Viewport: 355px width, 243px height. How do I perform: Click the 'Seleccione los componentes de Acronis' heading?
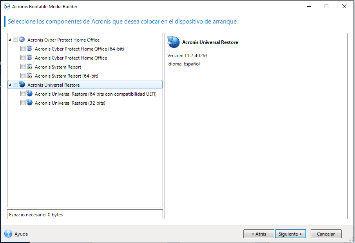[123, 22]
